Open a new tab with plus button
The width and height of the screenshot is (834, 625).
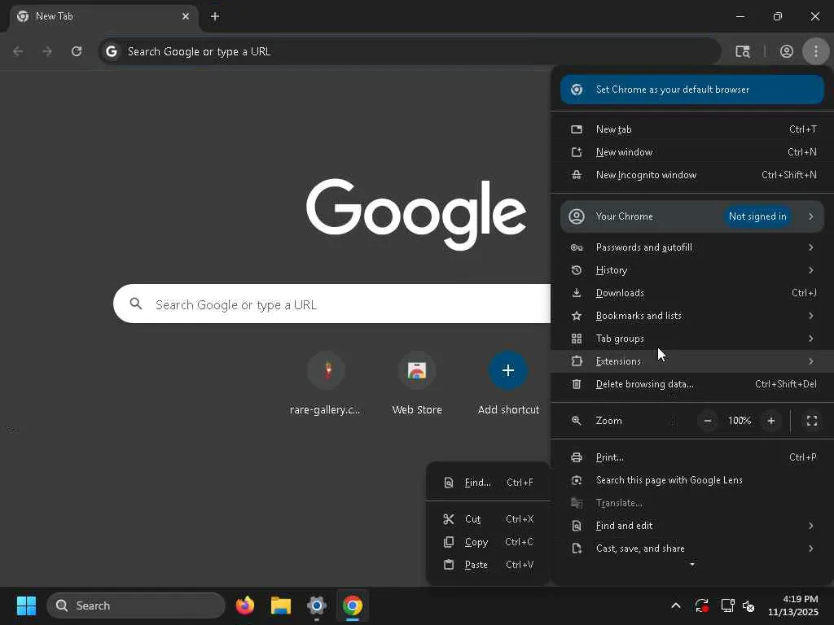pyautogui.click(x=215, y=16)
